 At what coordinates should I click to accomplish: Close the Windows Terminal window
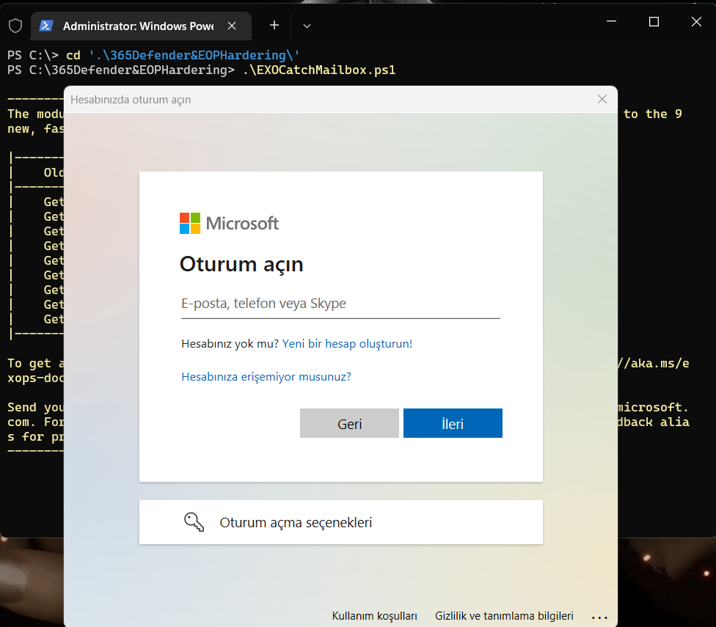696,21
